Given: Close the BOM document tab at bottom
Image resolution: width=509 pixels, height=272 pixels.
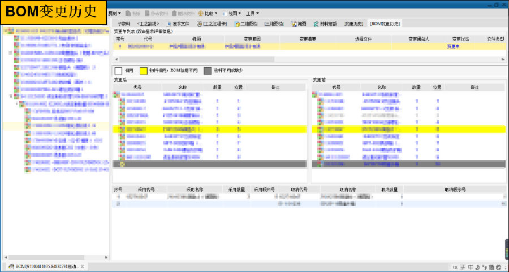Looking at the screenshot, I should click(x=83, y=266).
